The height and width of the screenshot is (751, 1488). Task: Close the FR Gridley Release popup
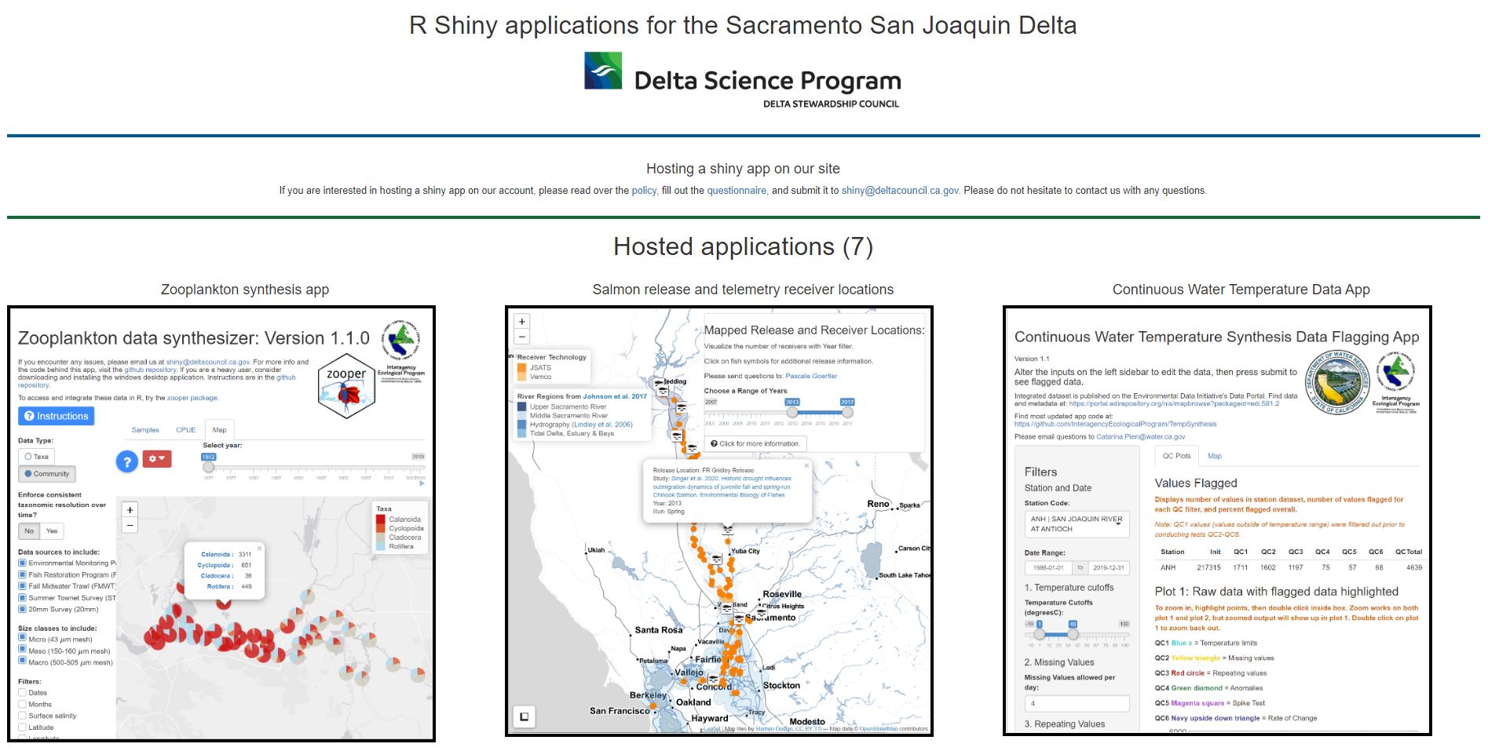coord(806,466)
